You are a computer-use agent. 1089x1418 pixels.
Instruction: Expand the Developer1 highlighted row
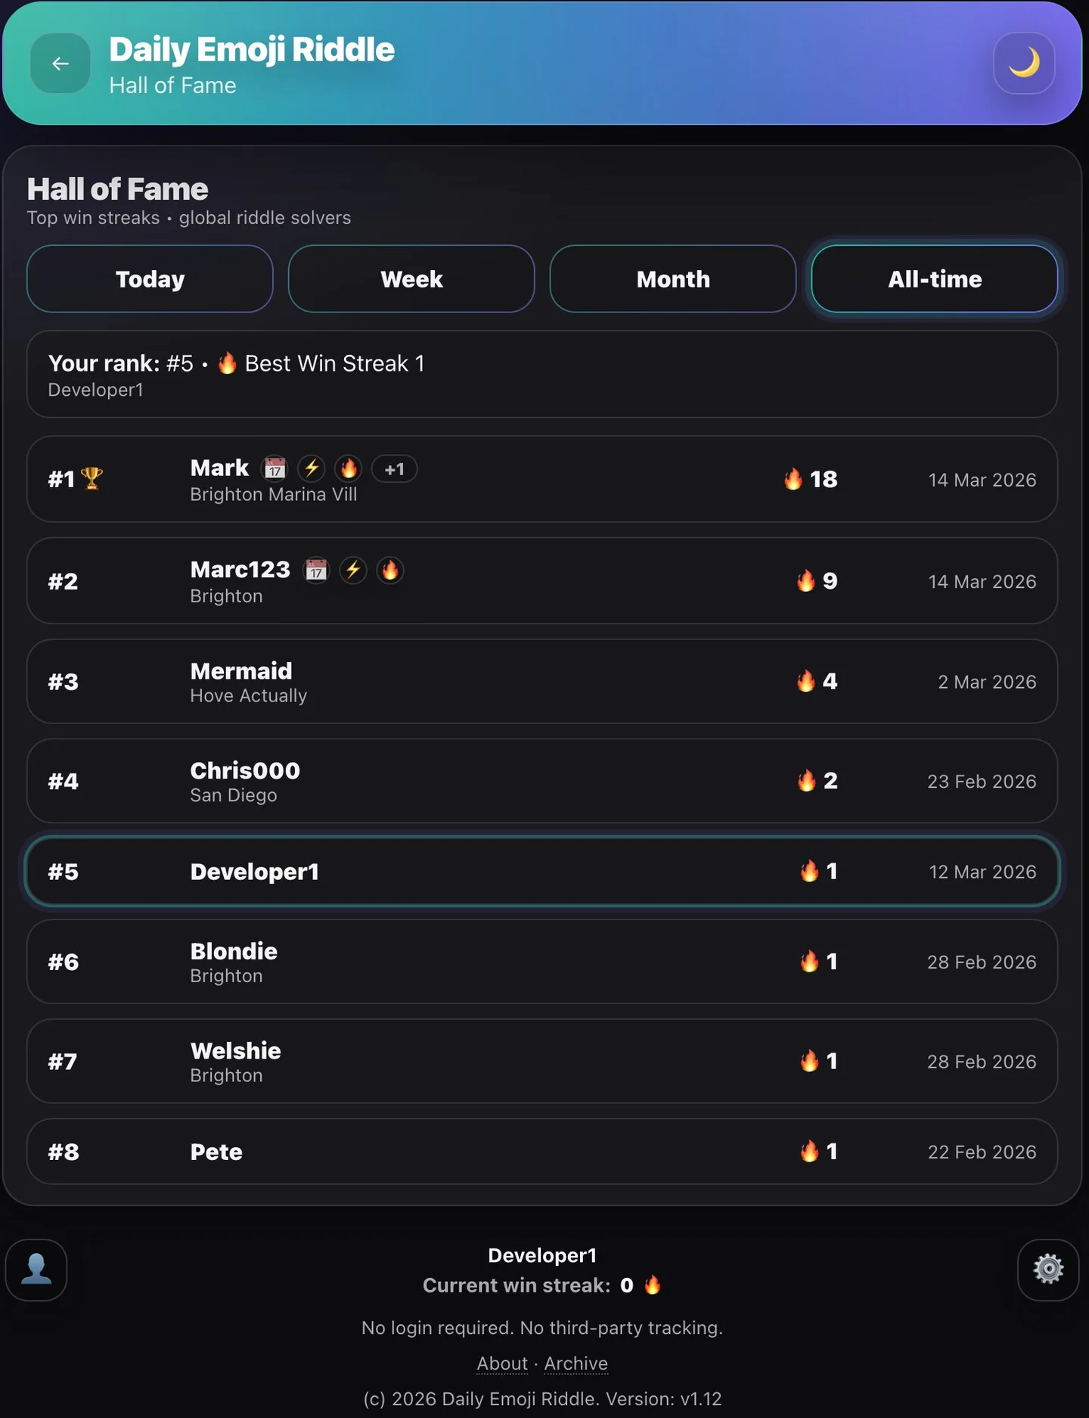[541, 872]
